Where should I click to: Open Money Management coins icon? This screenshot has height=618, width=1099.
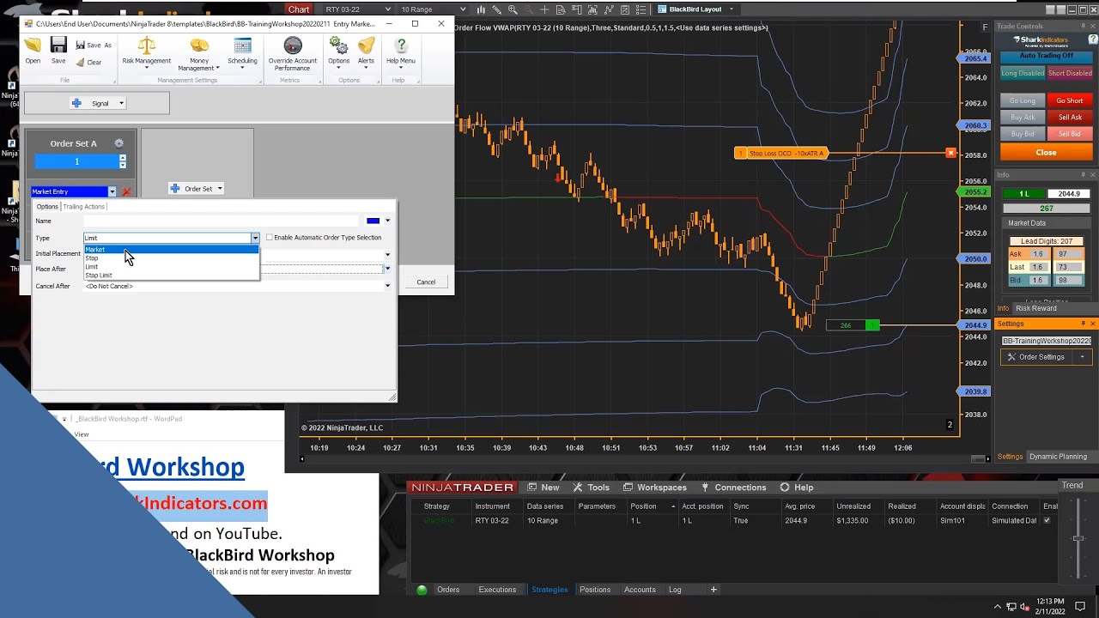199,45
